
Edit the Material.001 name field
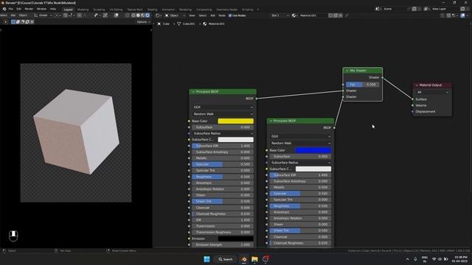tap(313, 15)
